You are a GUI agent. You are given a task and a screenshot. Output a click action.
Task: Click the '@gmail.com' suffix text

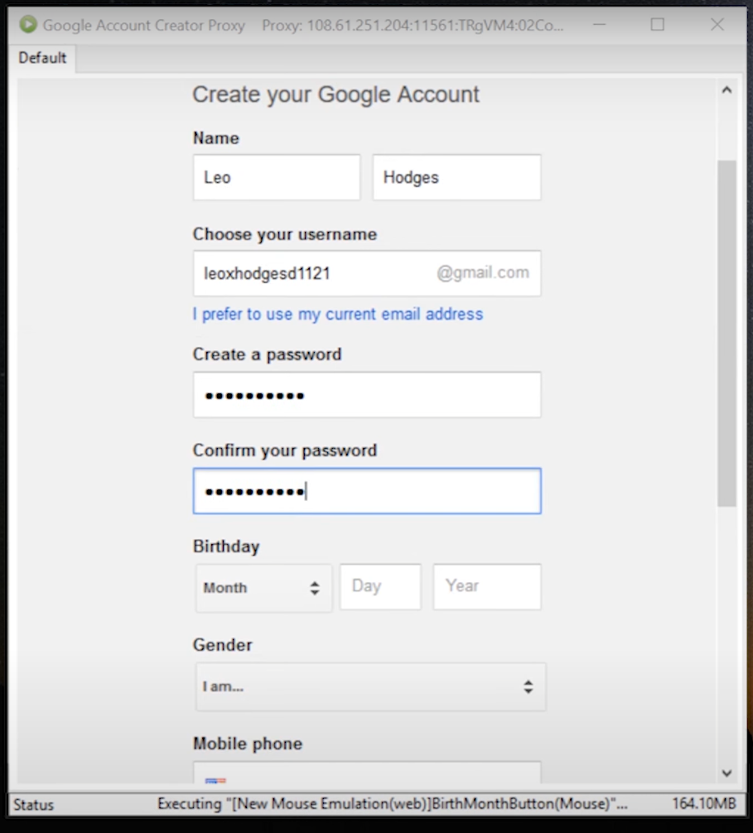pos(482,272)
